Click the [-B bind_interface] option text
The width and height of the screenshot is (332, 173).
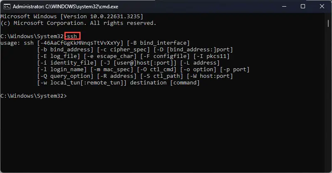pos(158,43)
